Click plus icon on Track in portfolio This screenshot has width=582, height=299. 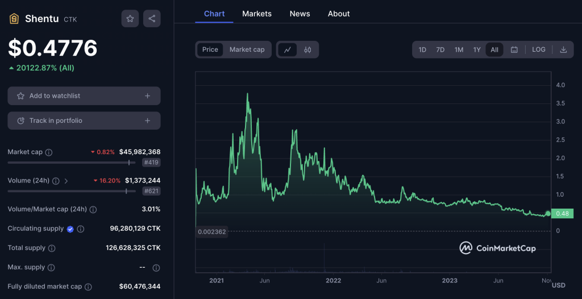(147, 121)
